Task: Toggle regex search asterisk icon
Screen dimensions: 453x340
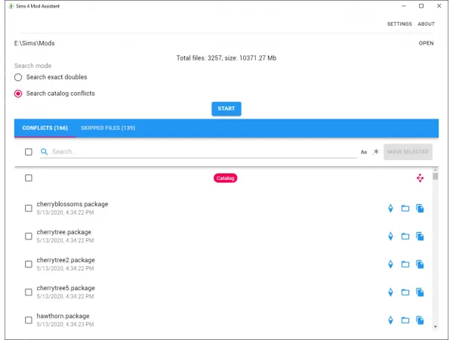Action: (x=376, y=152)
